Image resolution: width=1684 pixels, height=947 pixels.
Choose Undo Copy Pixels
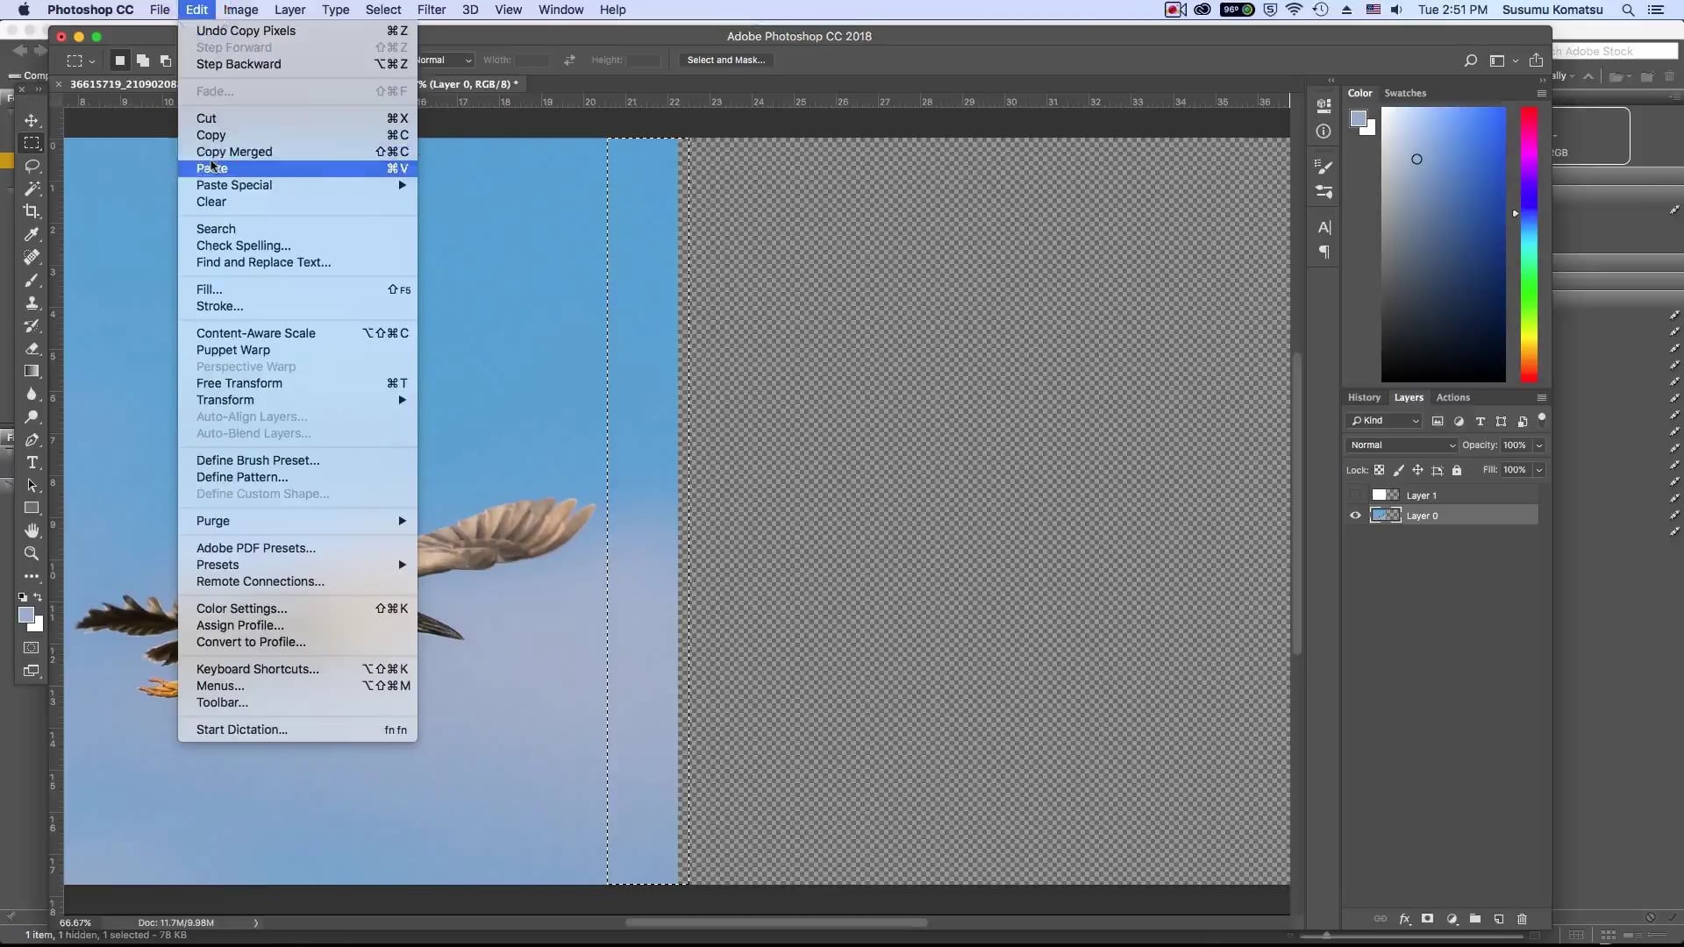point(297,31)
